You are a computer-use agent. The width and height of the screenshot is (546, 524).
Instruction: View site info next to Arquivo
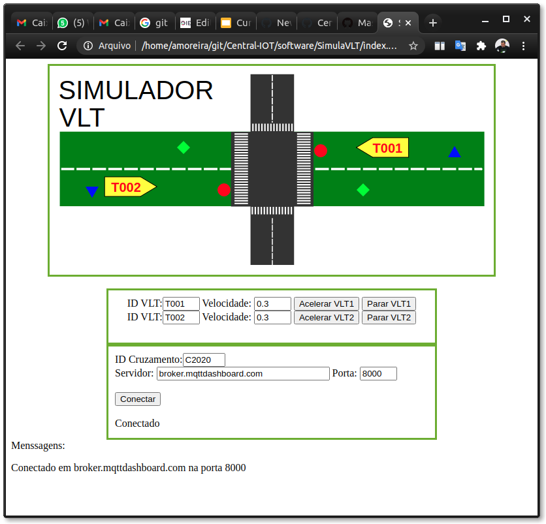[88, 46]
